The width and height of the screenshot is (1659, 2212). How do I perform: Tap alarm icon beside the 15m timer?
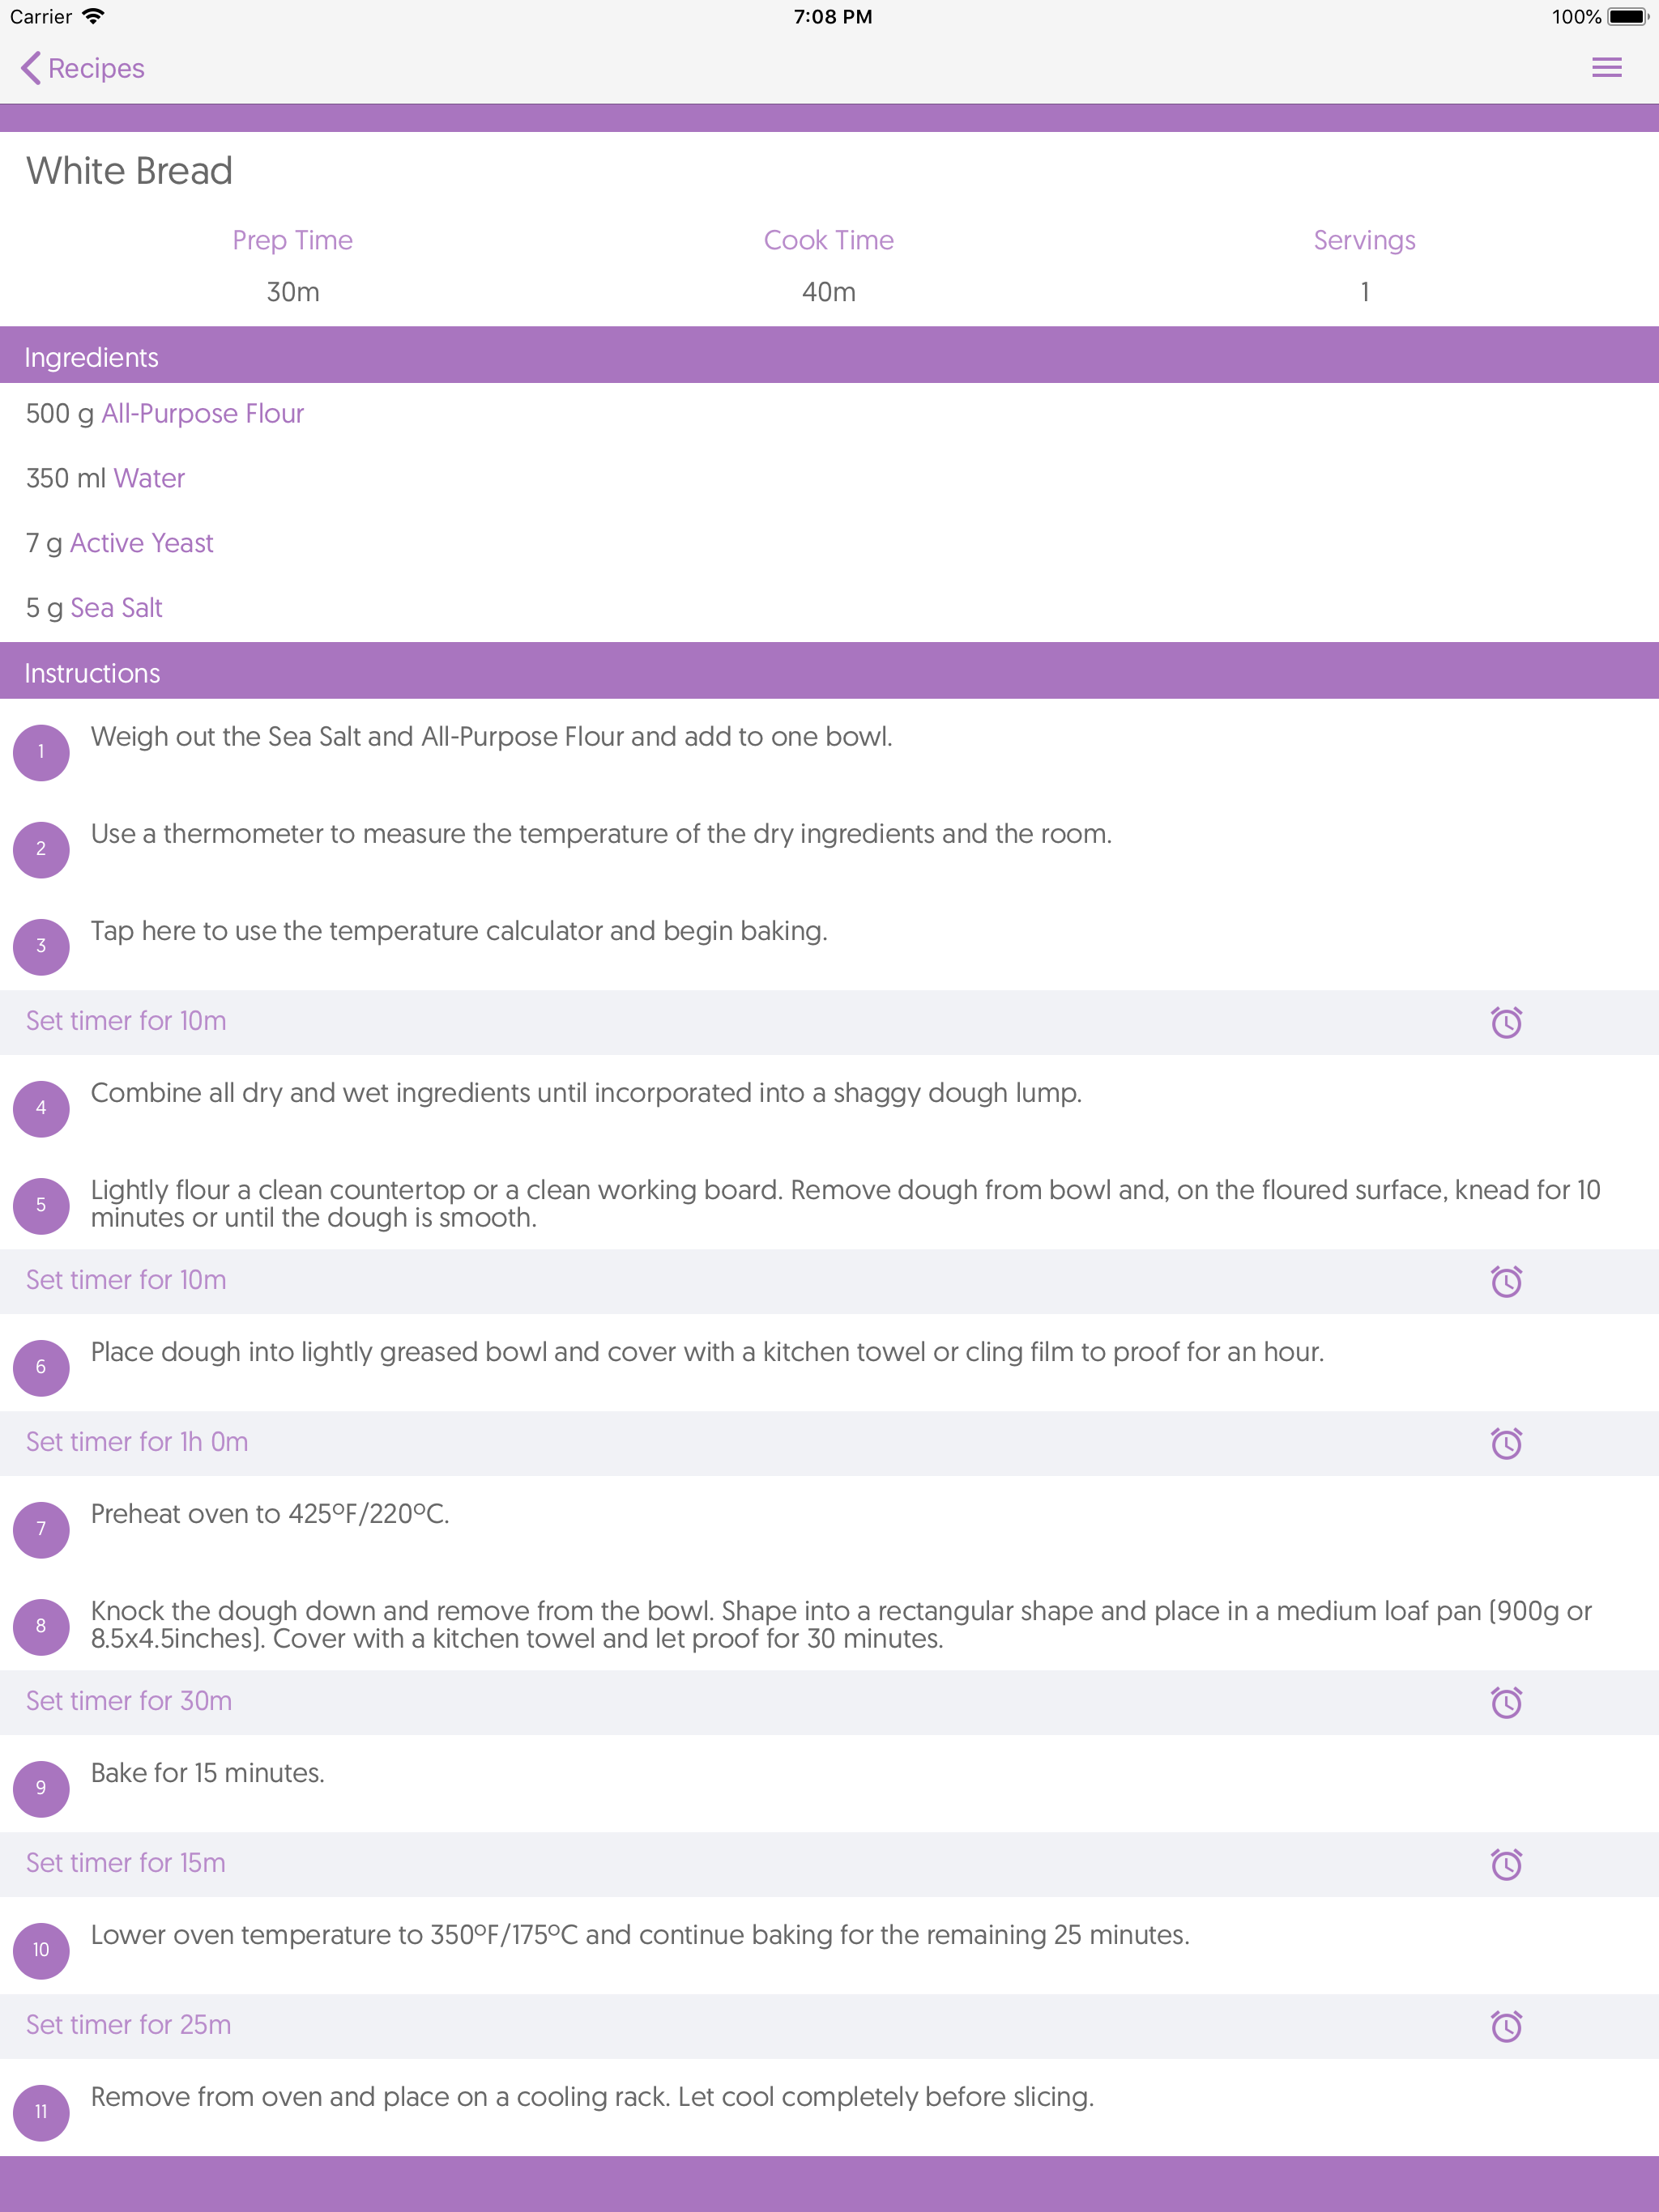point(1506,1863)
